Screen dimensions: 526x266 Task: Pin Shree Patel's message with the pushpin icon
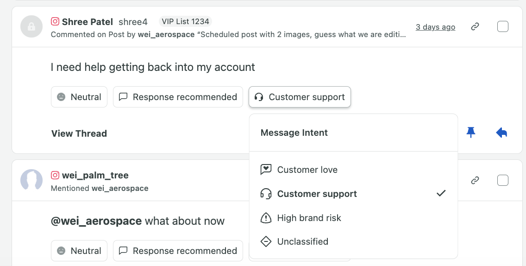click(x=471, y=133)
